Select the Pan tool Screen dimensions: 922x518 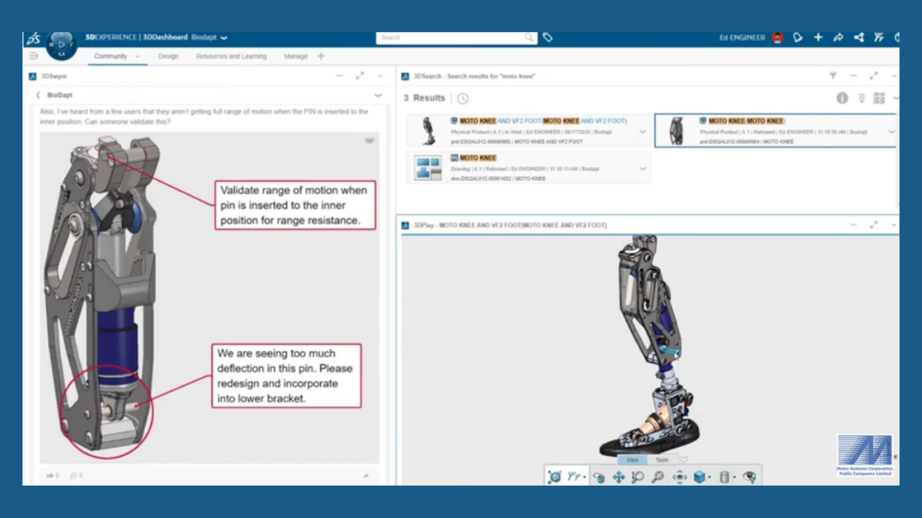619,477
